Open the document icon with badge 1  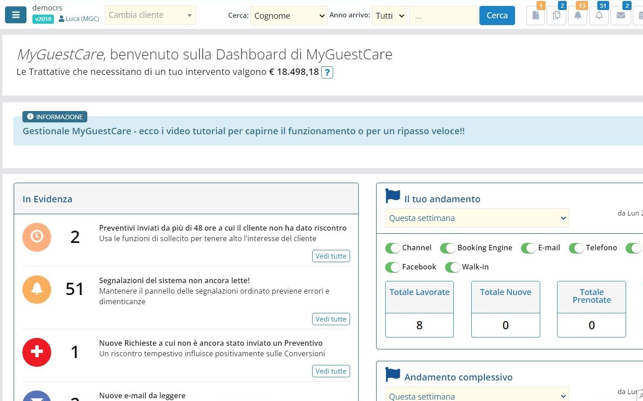536,16
